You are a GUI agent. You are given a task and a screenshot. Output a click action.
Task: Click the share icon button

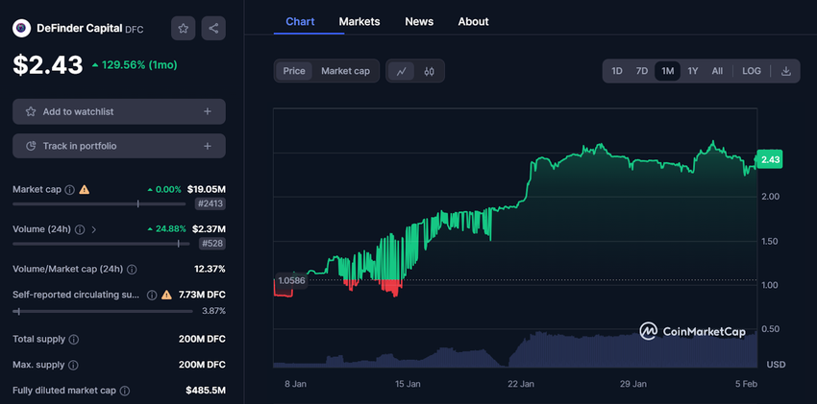pyautogui.click(x=213, y=29)
